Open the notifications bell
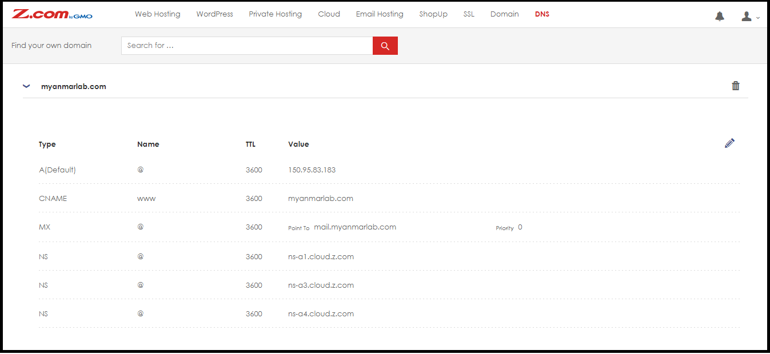Screen dimensions: 770x354 [x=720, y=17]
